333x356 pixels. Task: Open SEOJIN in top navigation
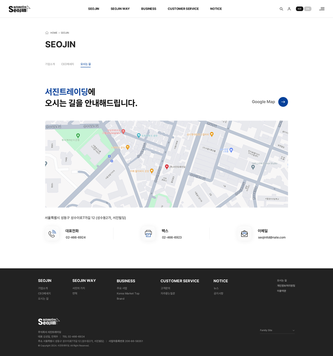94,9
